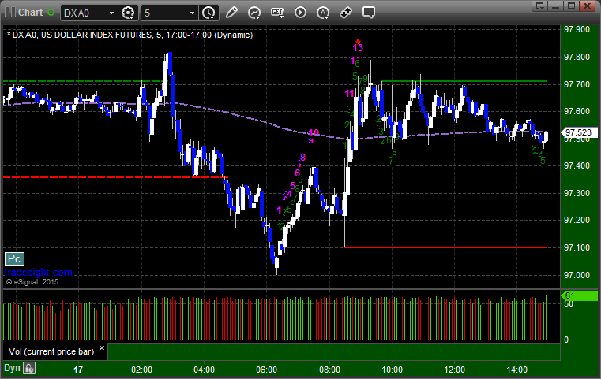Expand the interval 5 dropdown
This screenshot has height=379, width=601.
[x=170, y=13]
